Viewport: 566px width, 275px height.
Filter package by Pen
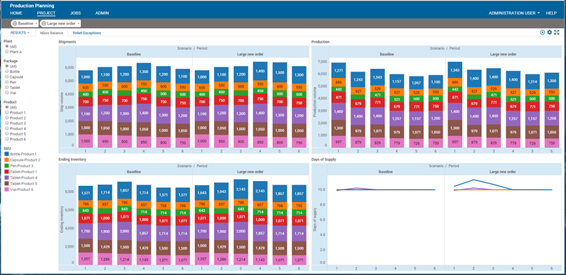[7, 82]
